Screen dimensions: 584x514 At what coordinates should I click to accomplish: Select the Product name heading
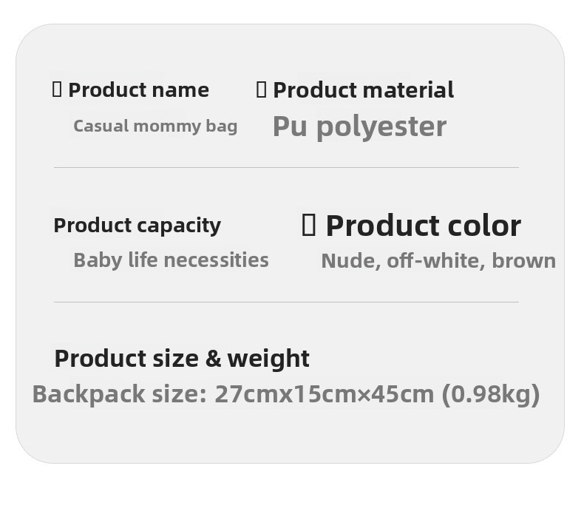coord(138,90)
